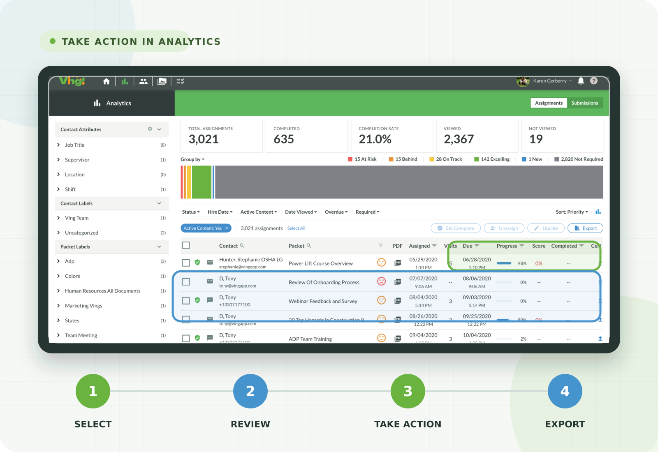This screenshot has width=658, height=452.
Task: Open the Required filter dropdown
Action: (368, 212)
